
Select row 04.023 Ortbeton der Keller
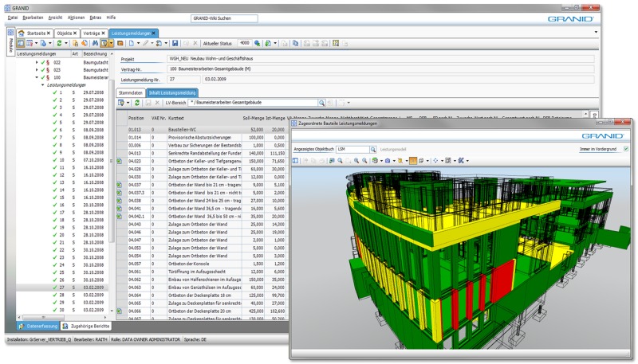click(x=203, y=161)
